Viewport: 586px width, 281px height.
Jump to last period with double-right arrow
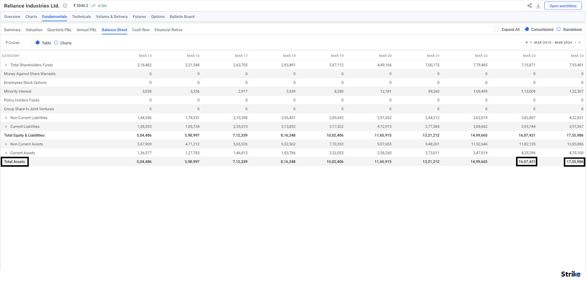coord(579,42)
